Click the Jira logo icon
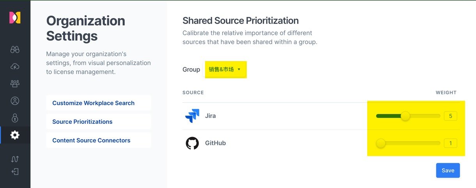This screenshot has height=188, width=476. (x=192, y=116)
